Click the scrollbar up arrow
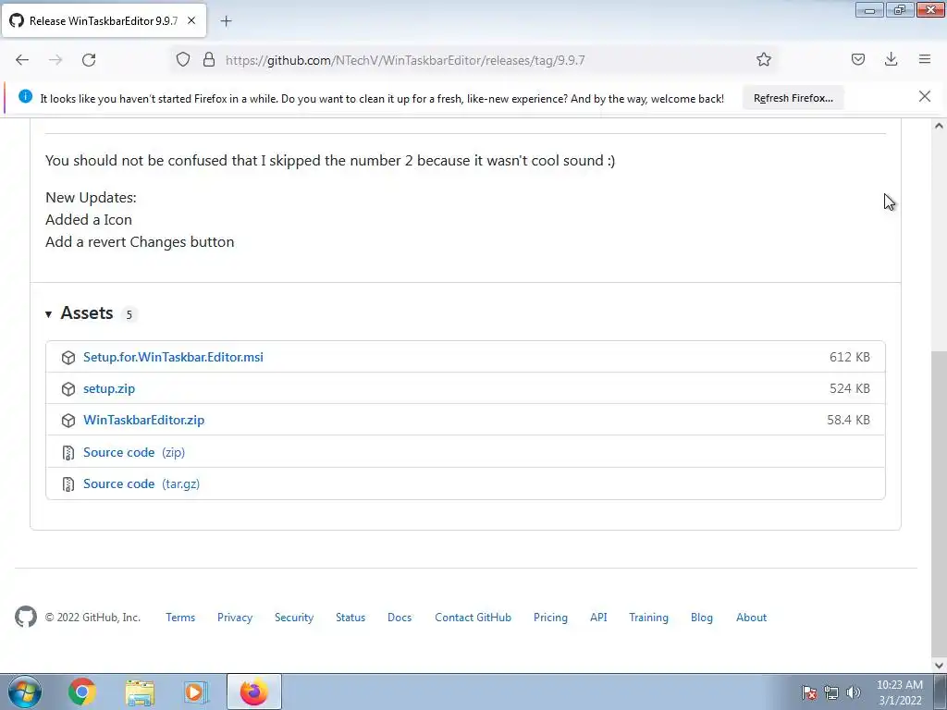This screenshot has height=710, width=947. (939, 126)
